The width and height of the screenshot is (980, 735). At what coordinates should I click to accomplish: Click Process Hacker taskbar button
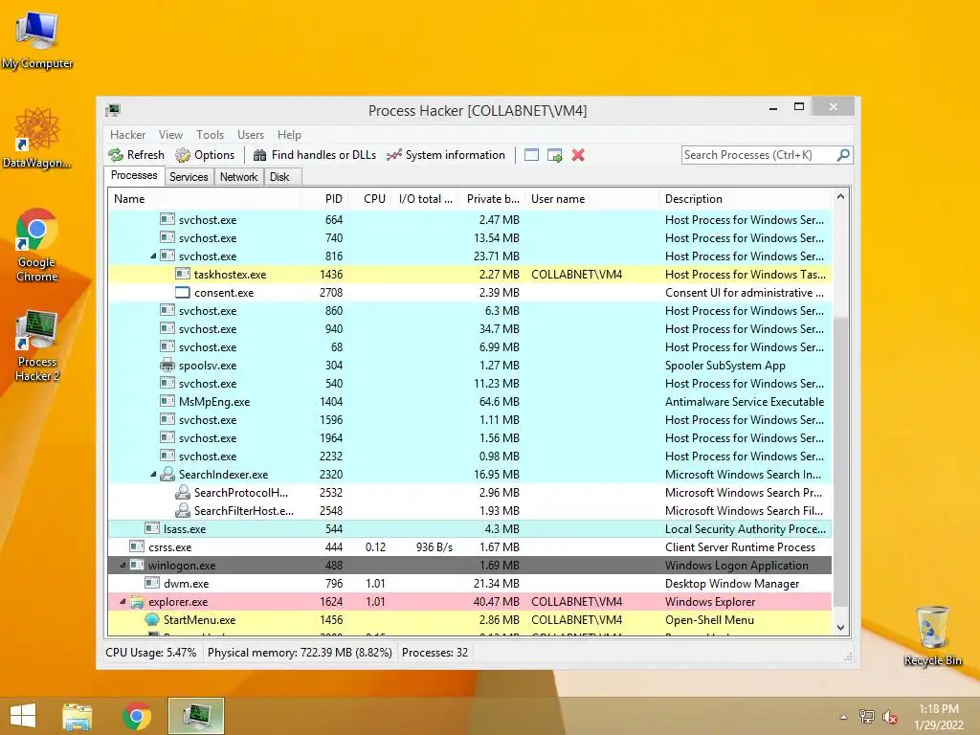point(196,716)
